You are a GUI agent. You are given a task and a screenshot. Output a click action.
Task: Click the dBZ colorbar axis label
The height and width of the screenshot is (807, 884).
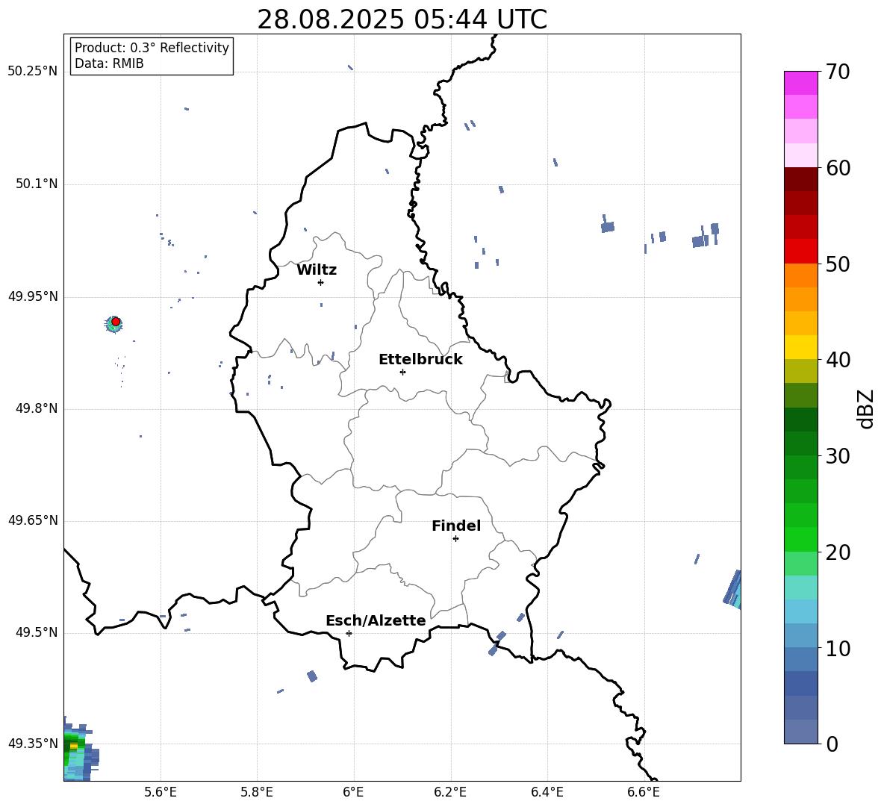[x=867, y=408]
